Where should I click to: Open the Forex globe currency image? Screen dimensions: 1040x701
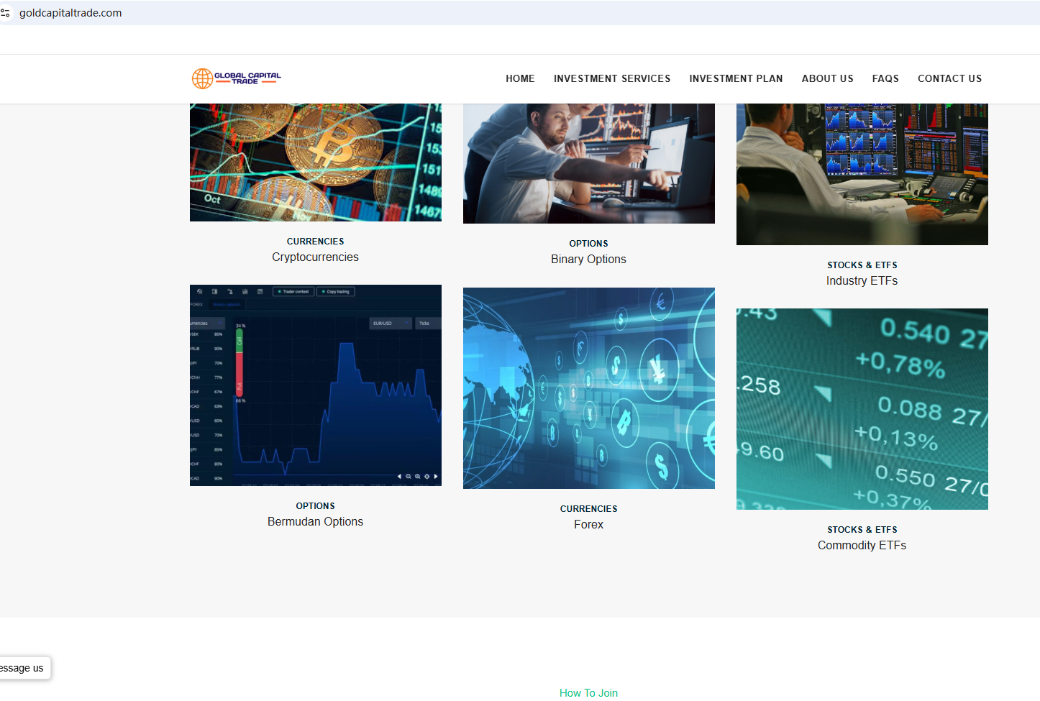pyautogui.click(x=589, y=388)
